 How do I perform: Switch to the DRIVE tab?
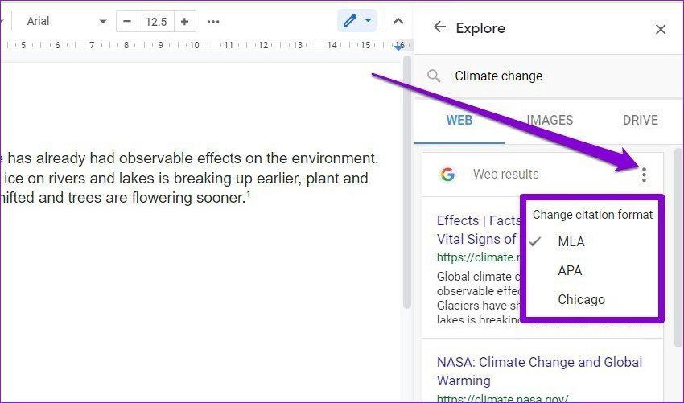coord(640,120)
